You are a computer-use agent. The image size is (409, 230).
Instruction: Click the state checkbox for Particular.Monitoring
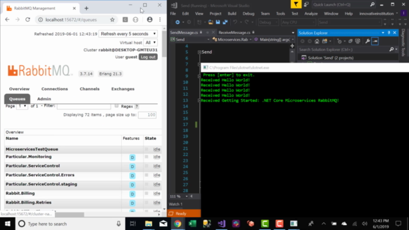click(x=146, y=157)
